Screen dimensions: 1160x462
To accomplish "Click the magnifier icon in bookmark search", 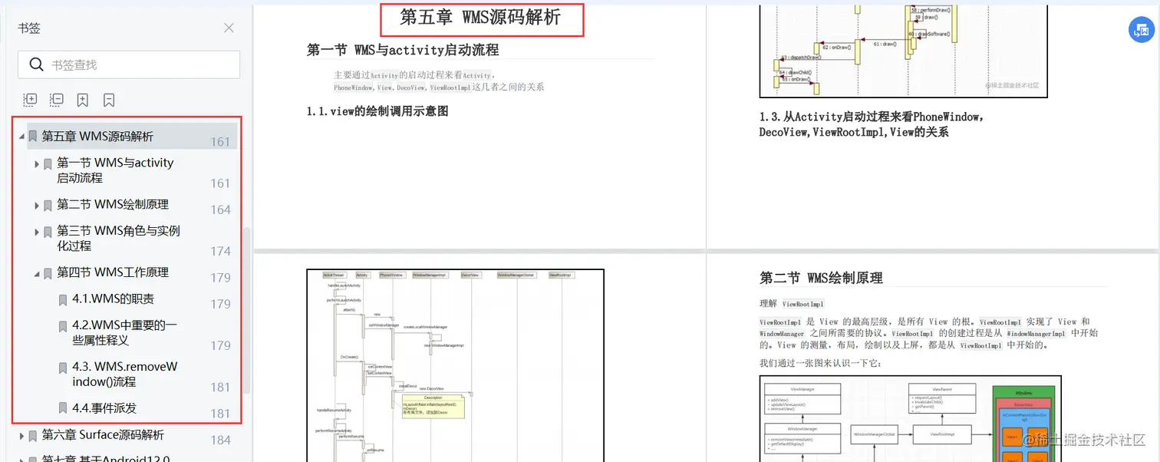I will point(36,64).
